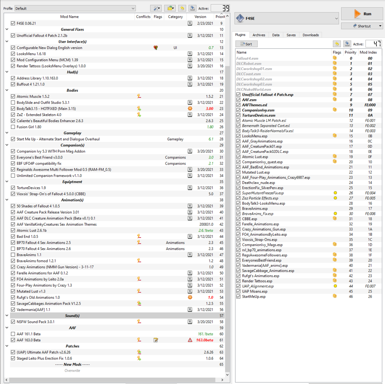The width and height of the screenshot is (385, 384).
Task: Click the archive box flag on Fallout4.esm
Action: coord(335,58)
